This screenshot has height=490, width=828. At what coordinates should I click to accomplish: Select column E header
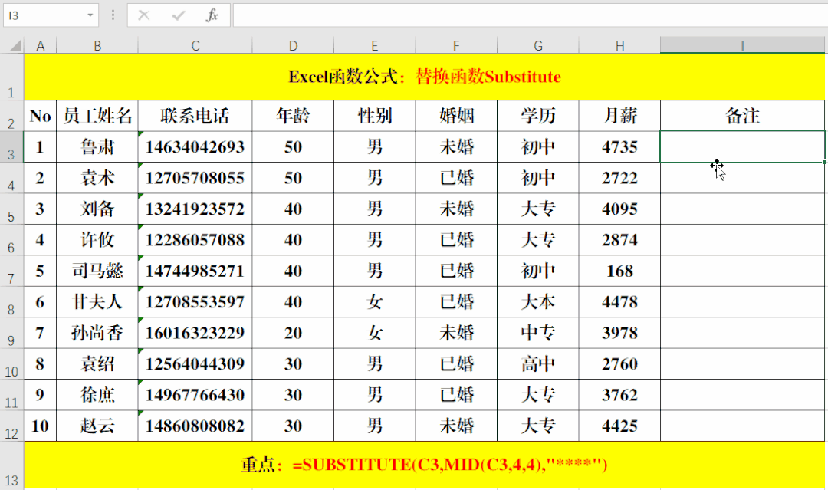click(374, 45)
